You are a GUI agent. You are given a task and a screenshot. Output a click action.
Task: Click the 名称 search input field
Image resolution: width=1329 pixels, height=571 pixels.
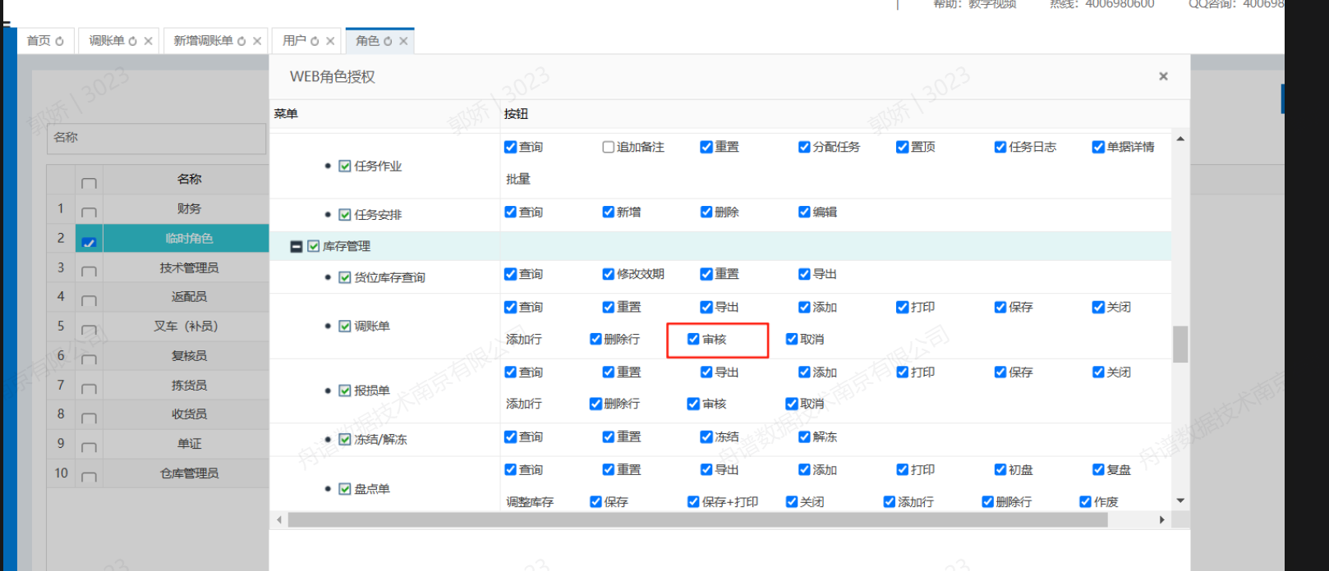coord(156,138)
